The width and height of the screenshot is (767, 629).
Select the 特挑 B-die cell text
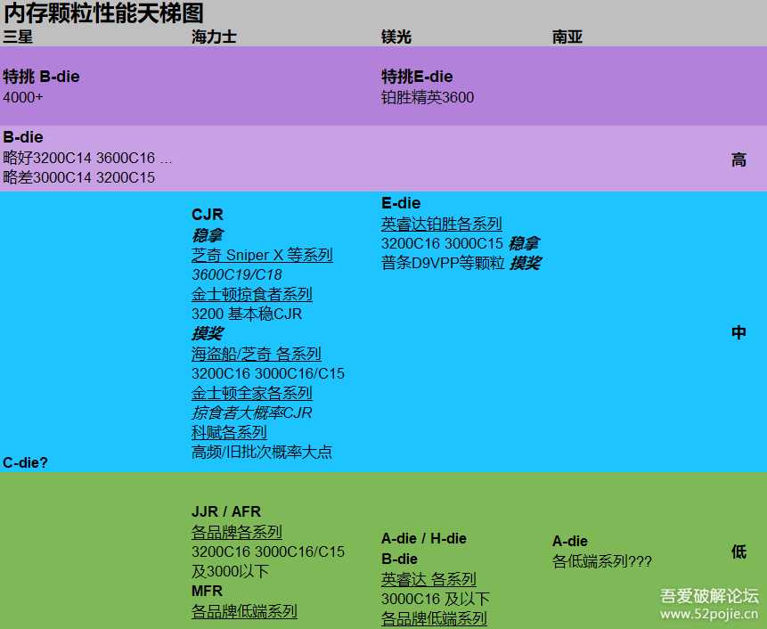click(41, 77)
